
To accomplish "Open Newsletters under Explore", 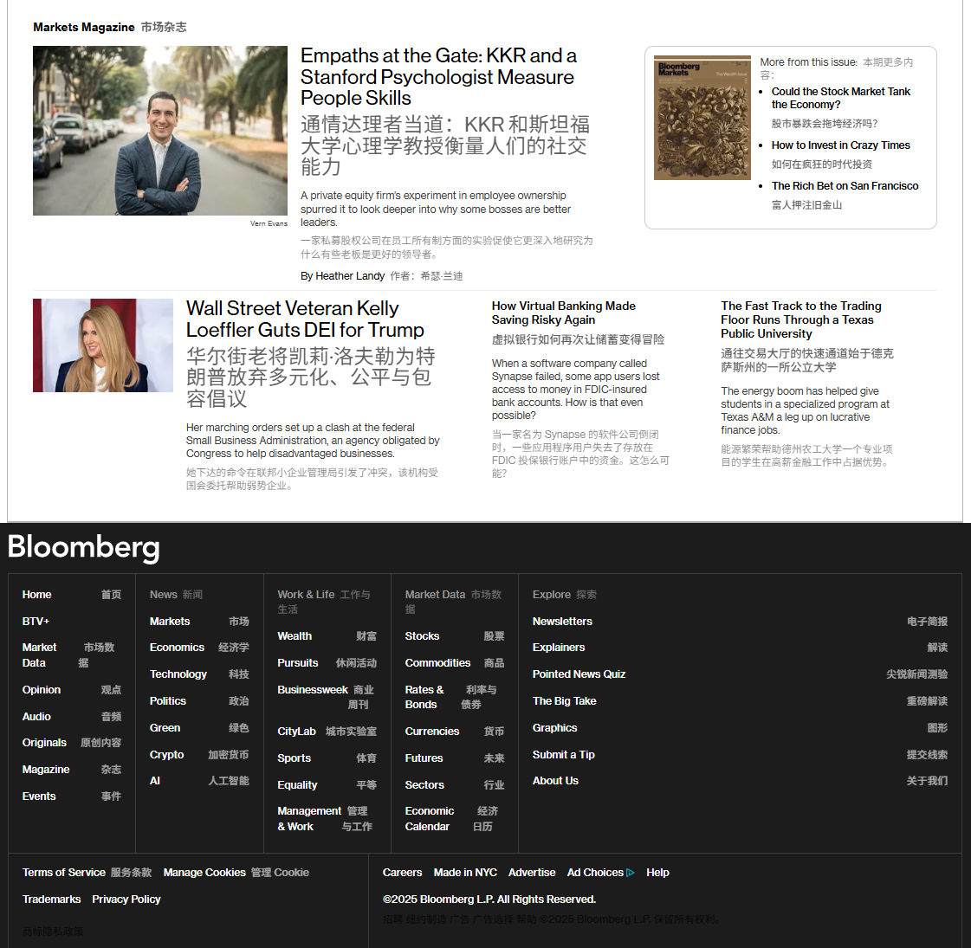I will [x=562, y=622].
